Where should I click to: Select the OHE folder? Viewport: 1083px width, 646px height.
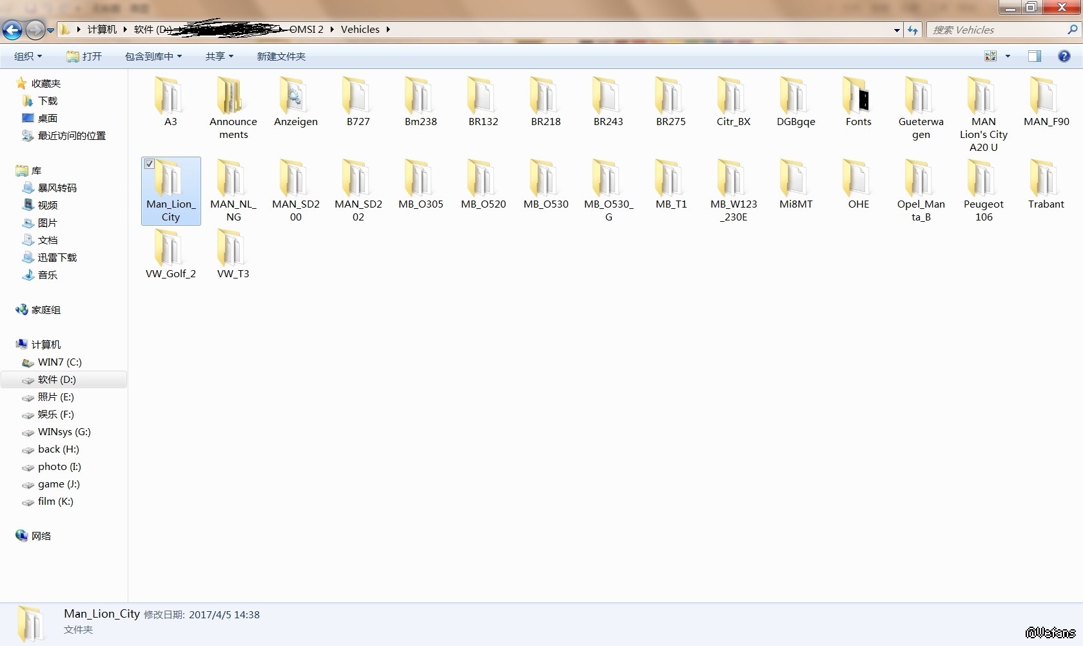coord(858,184)
